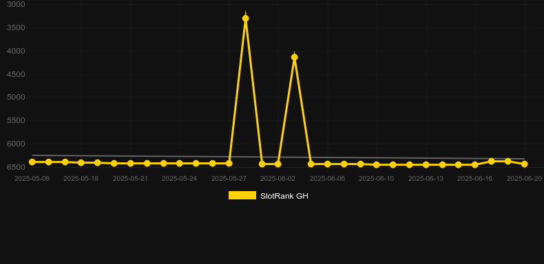Click the data point for 2025-06-06
The image size is (544, 264).
point(328,164)
